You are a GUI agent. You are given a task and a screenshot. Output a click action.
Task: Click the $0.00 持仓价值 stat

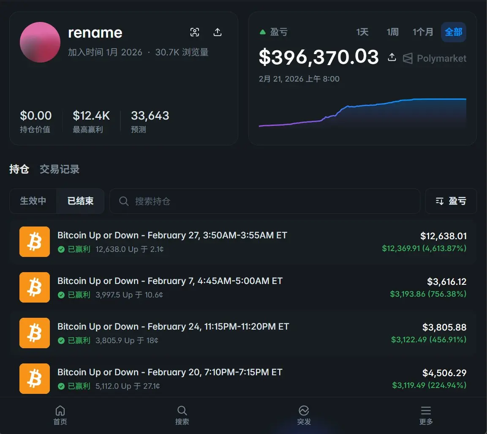click(36, 121)
